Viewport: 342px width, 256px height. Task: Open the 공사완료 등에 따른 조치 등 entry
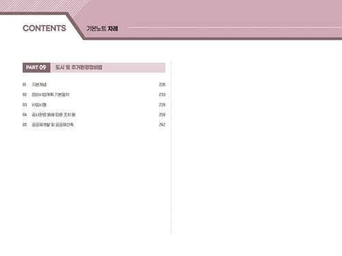pos(53,115)
